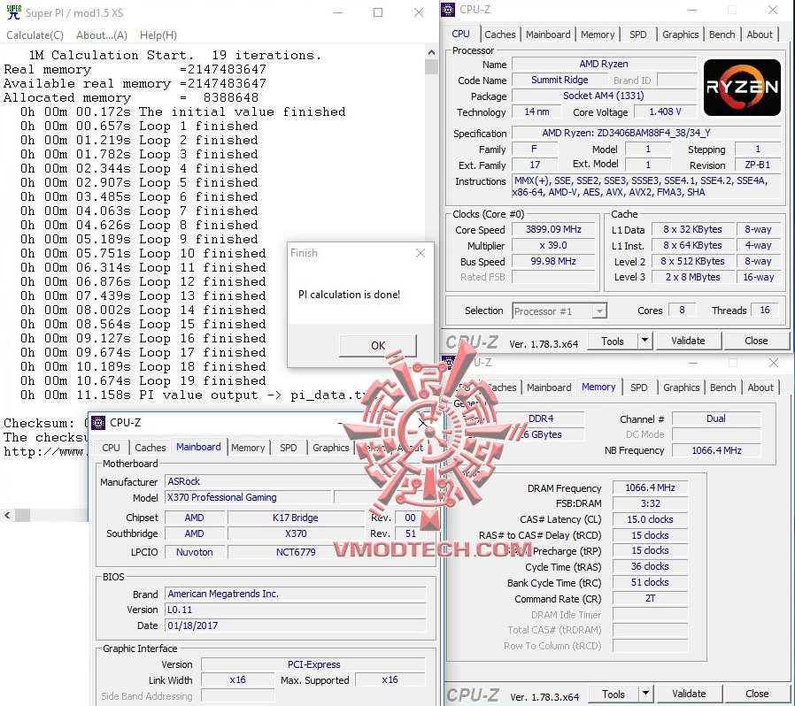Expand Tools dropdown arrow in top CPU-Z window
795x706 pixels.
[x=644, y=341]
